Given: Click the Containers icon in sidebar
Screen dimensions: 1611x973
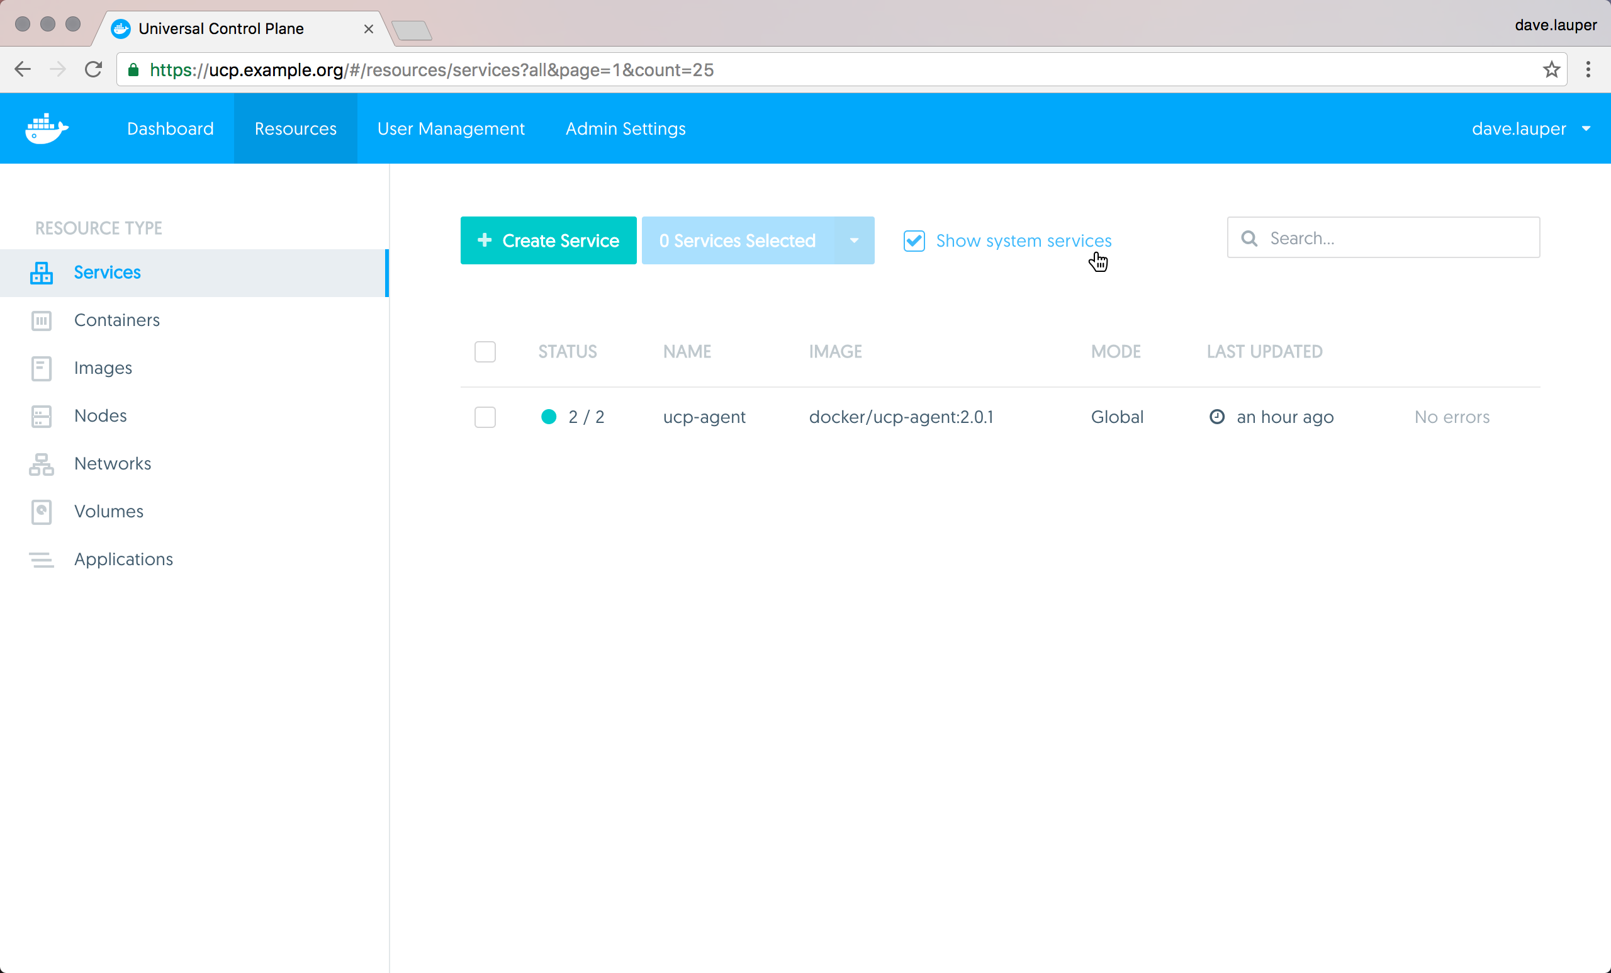Looking at the screenshot, I should point(41,320).
